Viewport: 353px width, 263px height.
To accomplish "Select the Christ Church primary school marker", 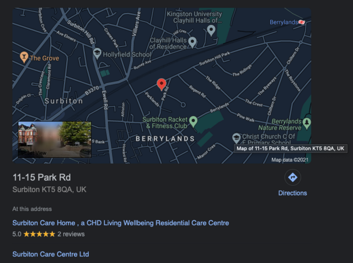I will tap(236, 138).
